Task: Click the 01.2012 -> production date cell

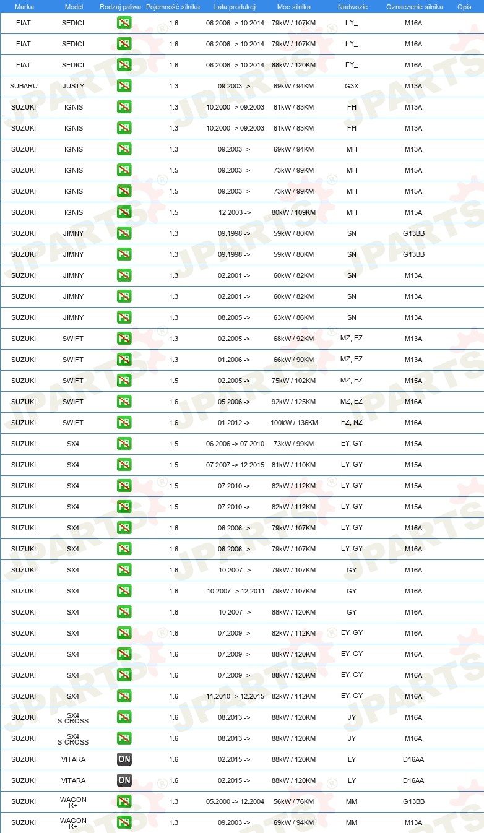Action: [235, 423]
